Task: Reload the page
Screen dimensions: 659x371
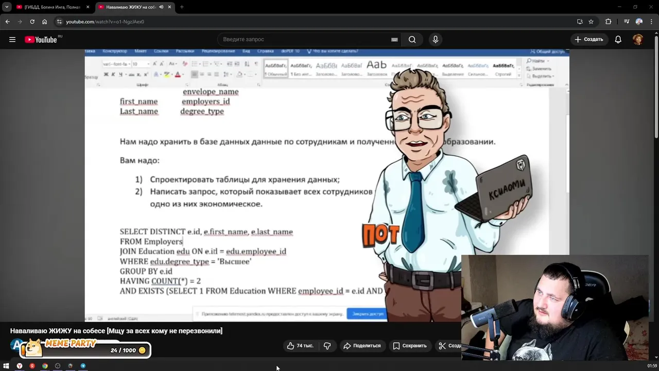Action: tap(32, 22)
